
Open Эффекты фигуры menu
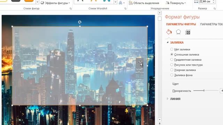coord(55,3)
